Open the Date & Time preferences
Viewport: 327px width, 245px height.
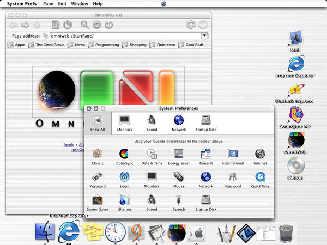tap(152, 155)
